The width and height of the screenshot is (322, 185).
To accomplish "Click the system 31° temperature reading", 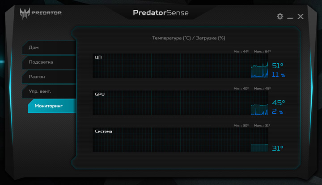I will (278, 148).
